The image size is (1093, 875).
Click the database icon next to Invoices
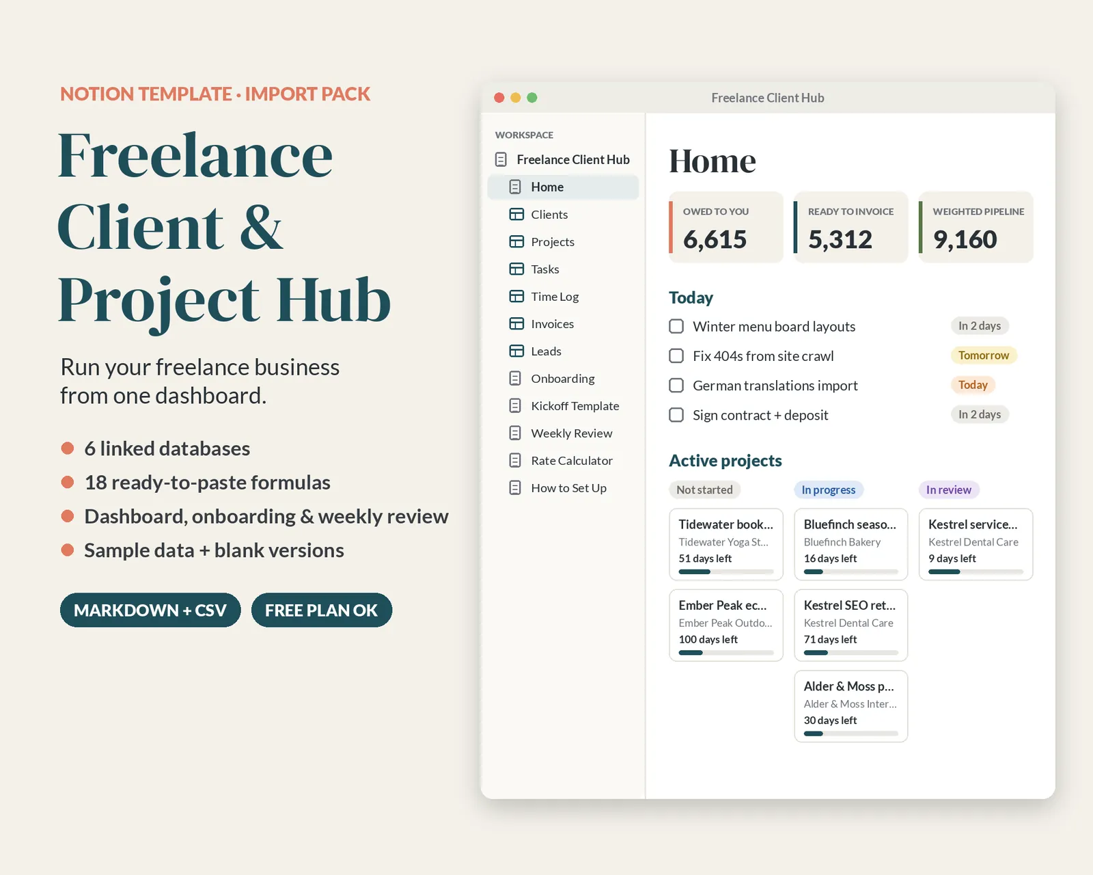(x=516, y=323)
